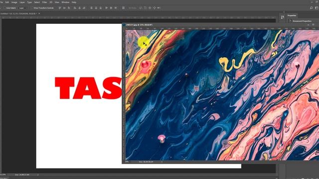Click the Untitled-1 zoom percentage field
Image resolution: width=319 pixels, height=179 pixels.
[x=3, y=175]
